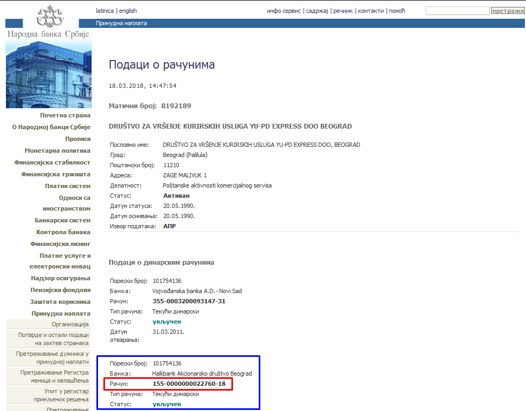Viewport: 526px width, 411px height.
Task: Click company status value Активан
Action: [x=176, y=196]
